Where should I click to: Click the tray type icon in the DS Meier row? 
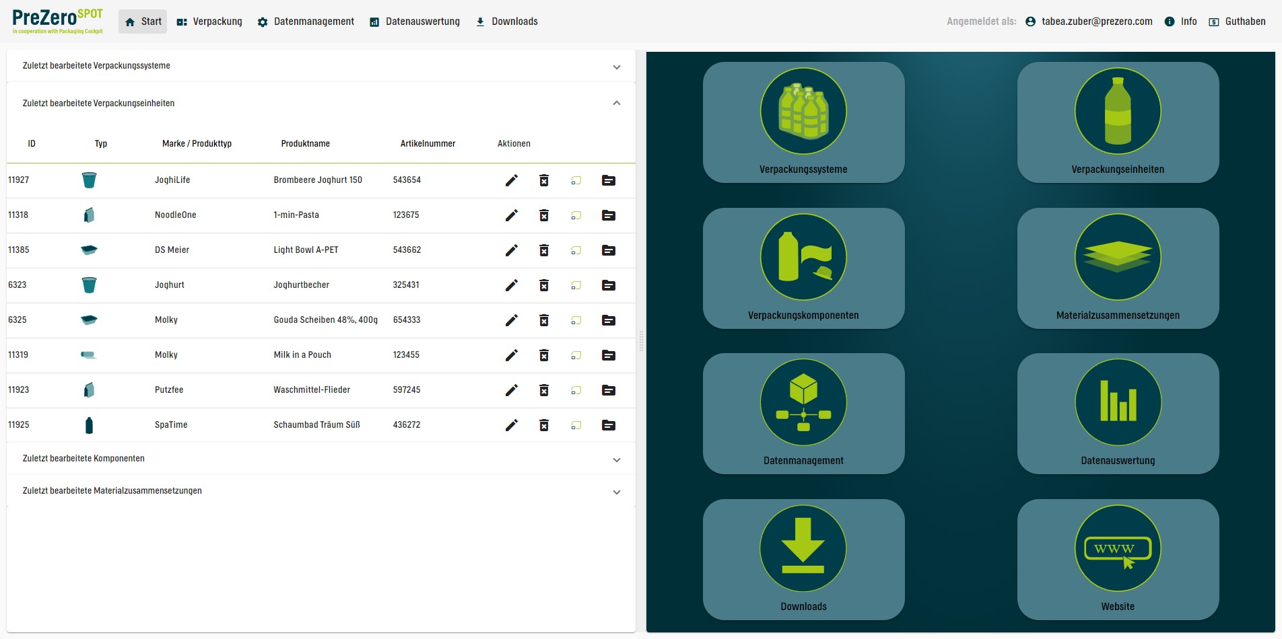(x=89, y=250)
